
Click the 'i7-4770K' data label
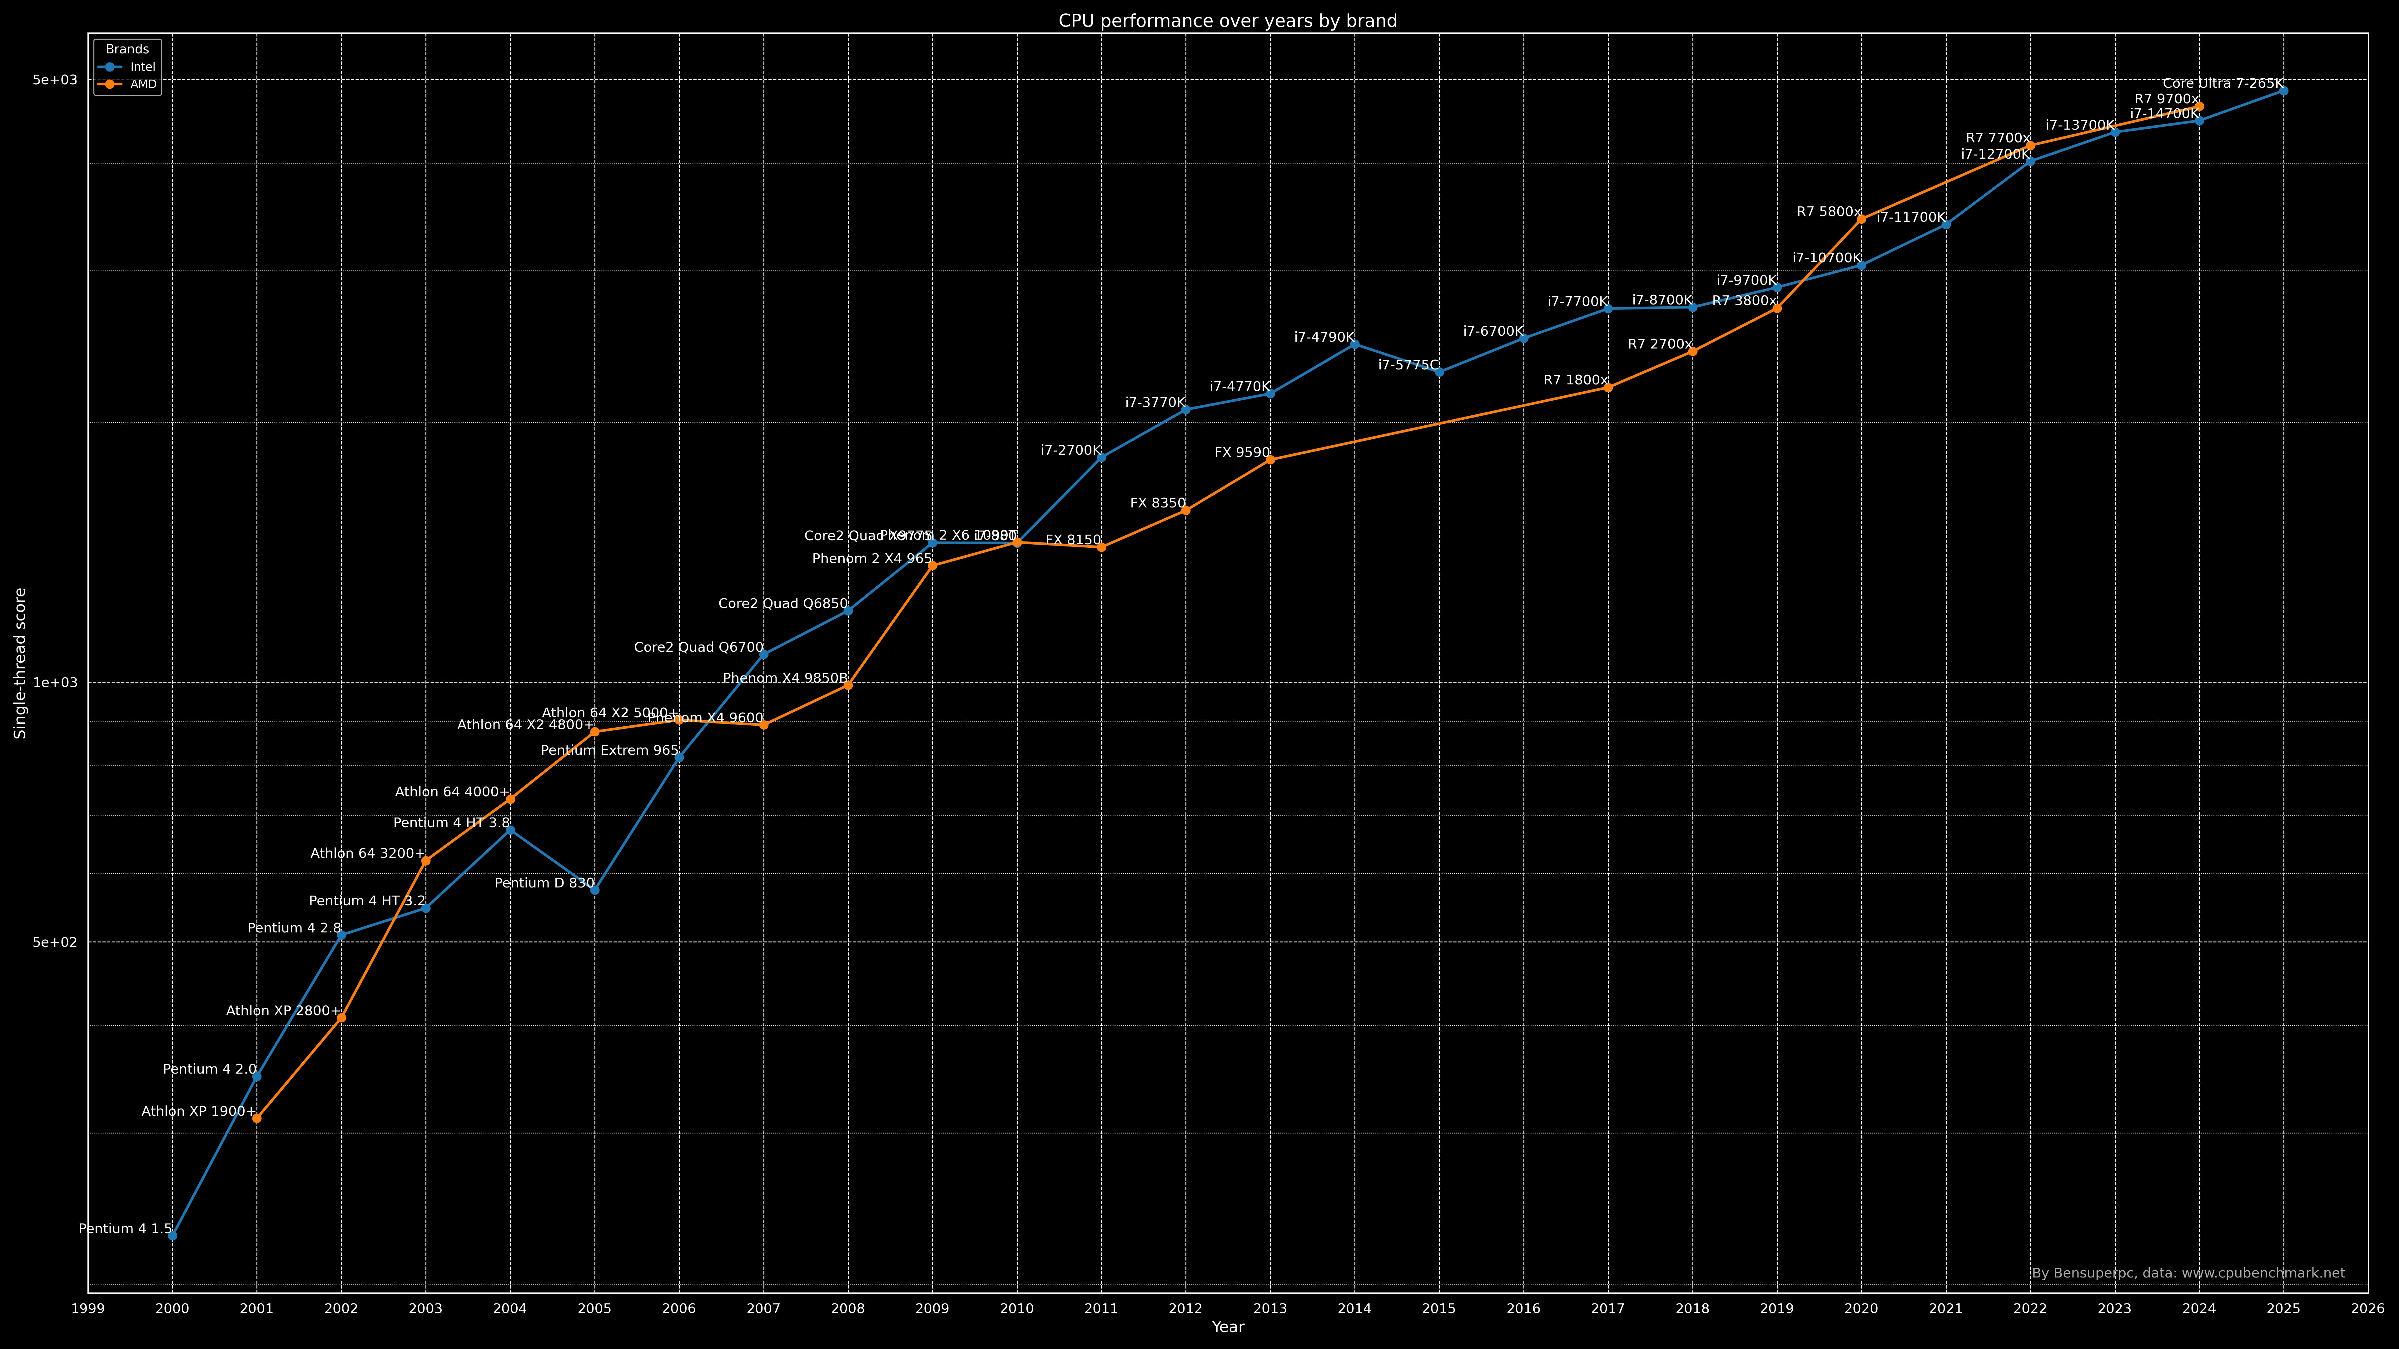coord(1239,387)
